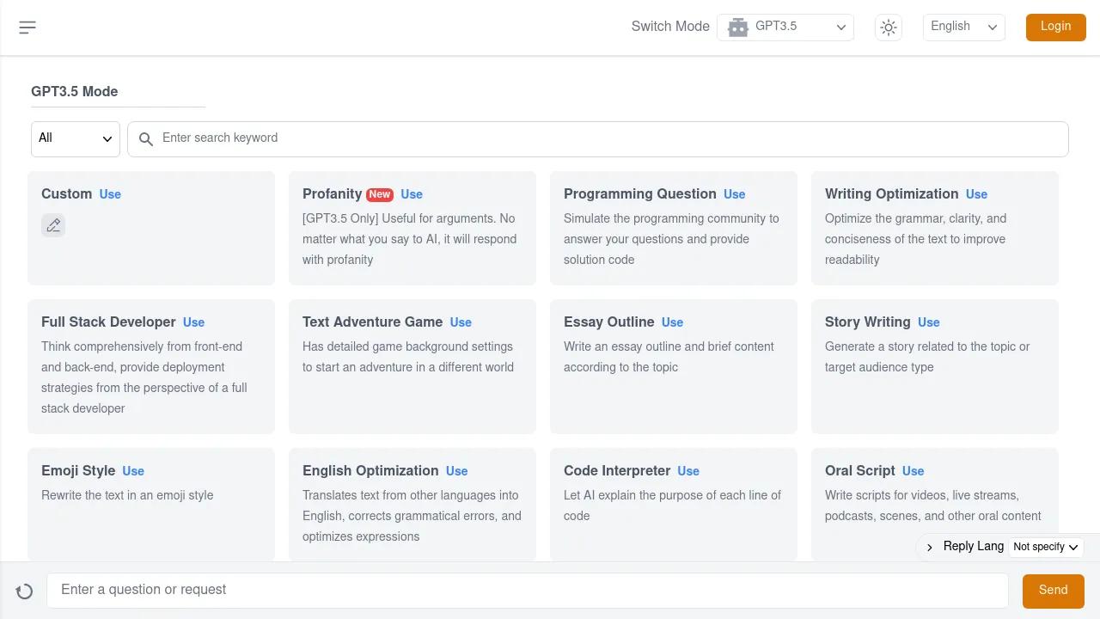Open the Reply Lang Not specify dropdown

(x=1045, y=547)
